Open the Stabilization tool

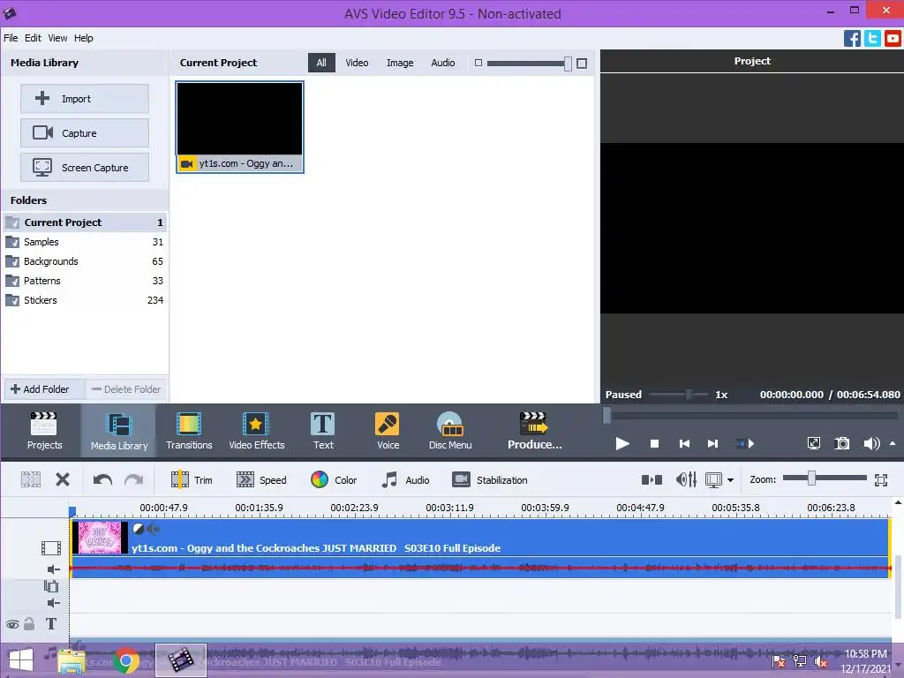[490, 479]
